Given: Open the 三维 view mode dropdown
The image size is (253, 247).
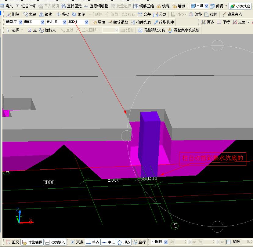Looking at the screenshot, I should point(206,6).
